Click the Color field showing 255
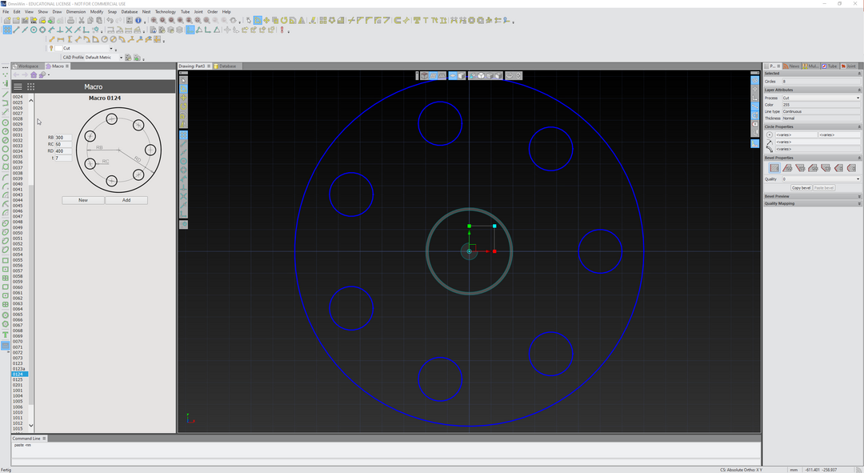This screenshot has width=864, height=473. pyautogui.click(x=821, y=105)
